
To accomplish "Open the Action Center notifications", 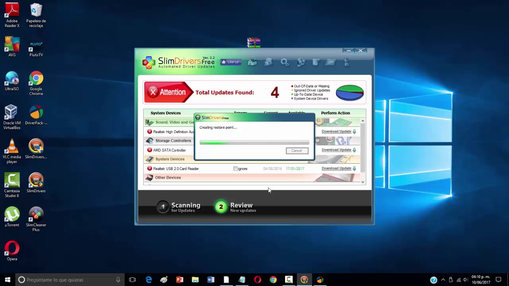I will click(499, 280).
